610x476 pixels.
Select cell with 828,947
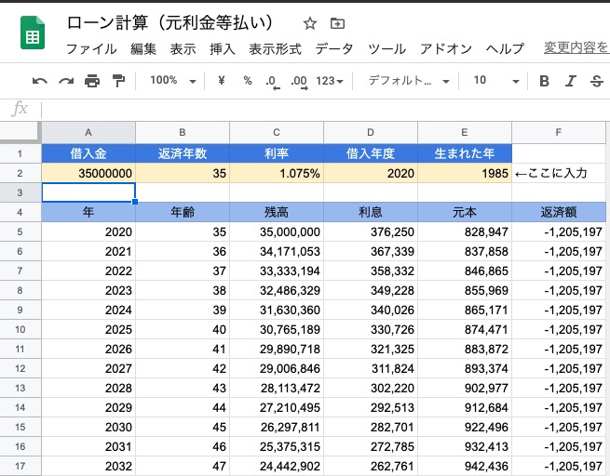[x=465, y=231]
